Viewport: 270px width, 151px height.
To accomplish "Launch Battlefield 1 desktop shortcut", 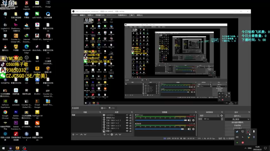I will pos(48,37).
